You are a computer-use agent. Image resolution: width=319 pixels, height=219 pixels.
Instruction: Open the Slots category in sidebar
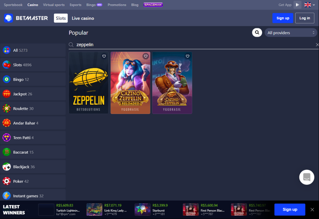click(6, 65)
